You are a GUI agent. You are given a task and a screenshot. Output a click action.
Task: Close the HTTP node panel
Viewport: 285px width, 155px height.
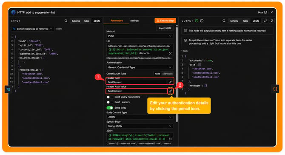(x=271, y=12)
